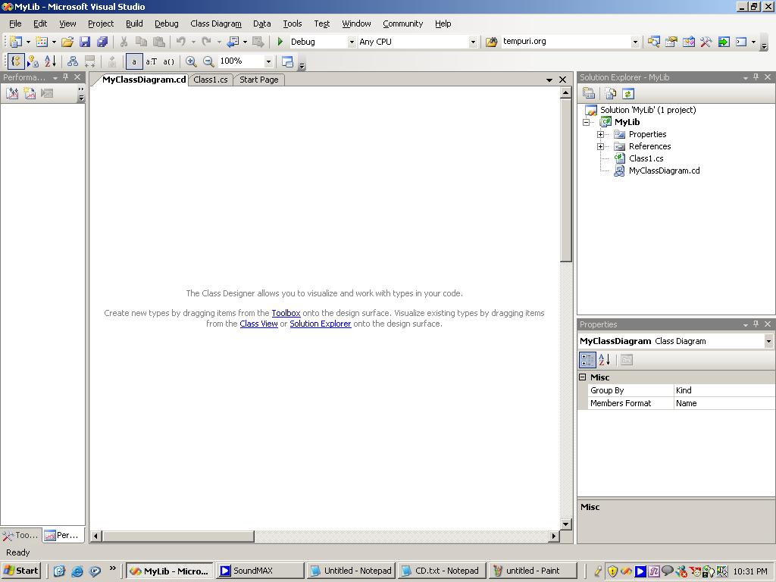The width and height of the screenshot is (776, 582).
Task: Collapse the MyLib project node
Action: [586, 122]
